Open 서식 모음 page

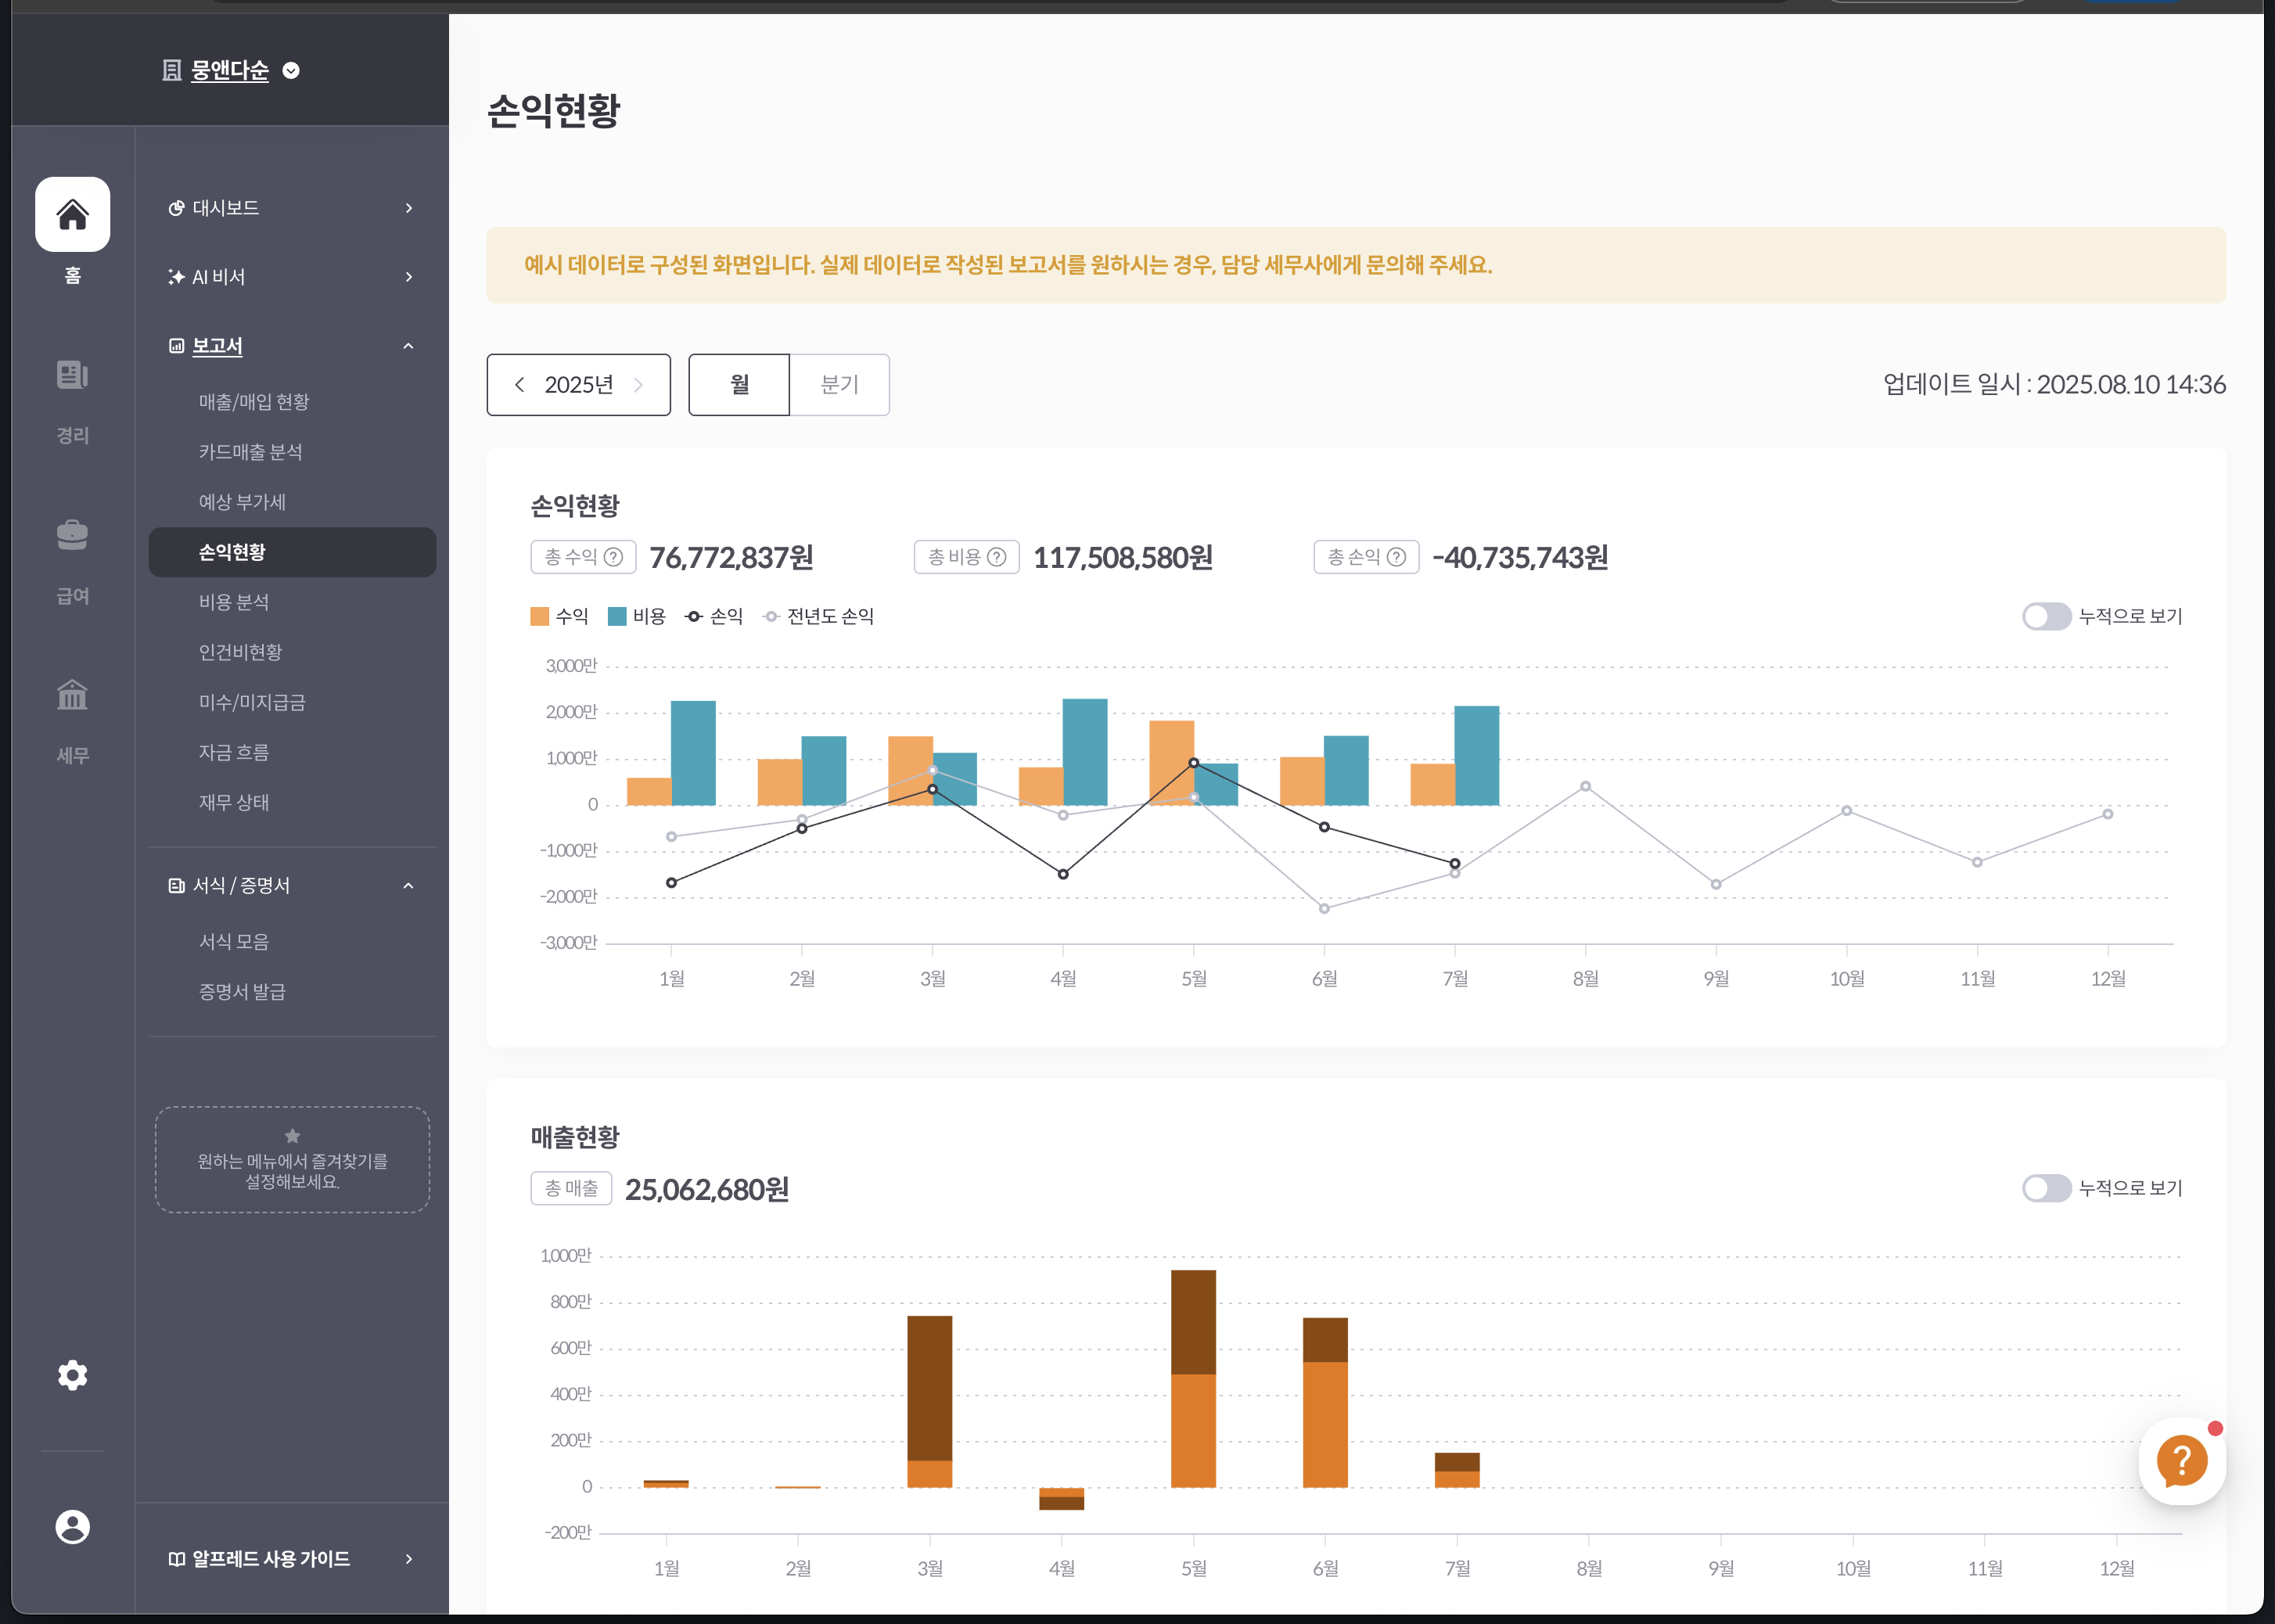(234, 941)
